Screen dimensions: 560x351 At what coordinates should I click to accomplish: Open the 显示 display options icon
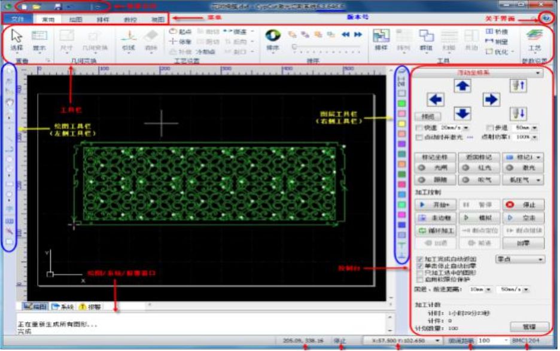[39, 39]
